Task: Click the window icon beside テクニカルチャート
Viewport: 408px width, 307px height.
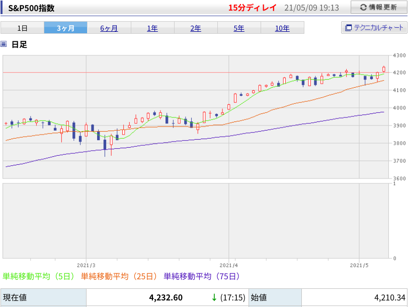Action: [348, 28]
